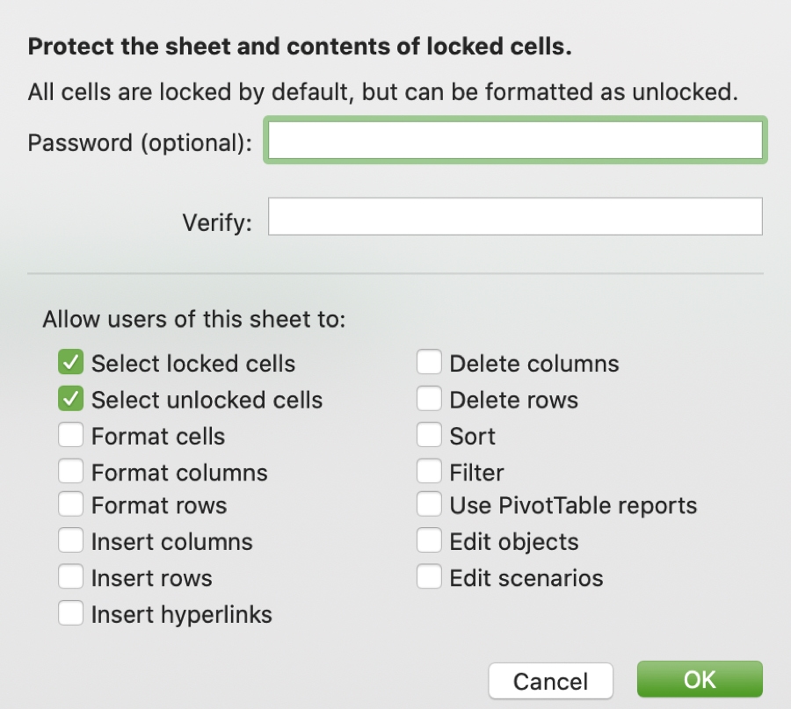Viewport: 791px width, 709px height.
Task: Allow Filter on protected sheet
Action: point(429,471)
